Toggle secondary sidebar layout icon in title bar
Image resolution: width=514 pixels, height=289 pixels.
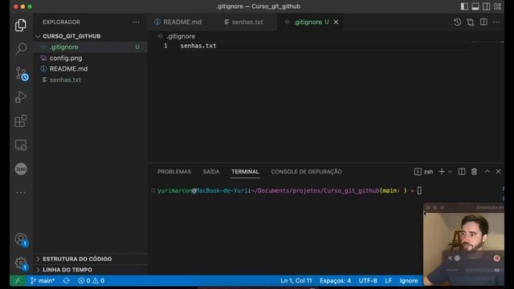tap(487, 6)
